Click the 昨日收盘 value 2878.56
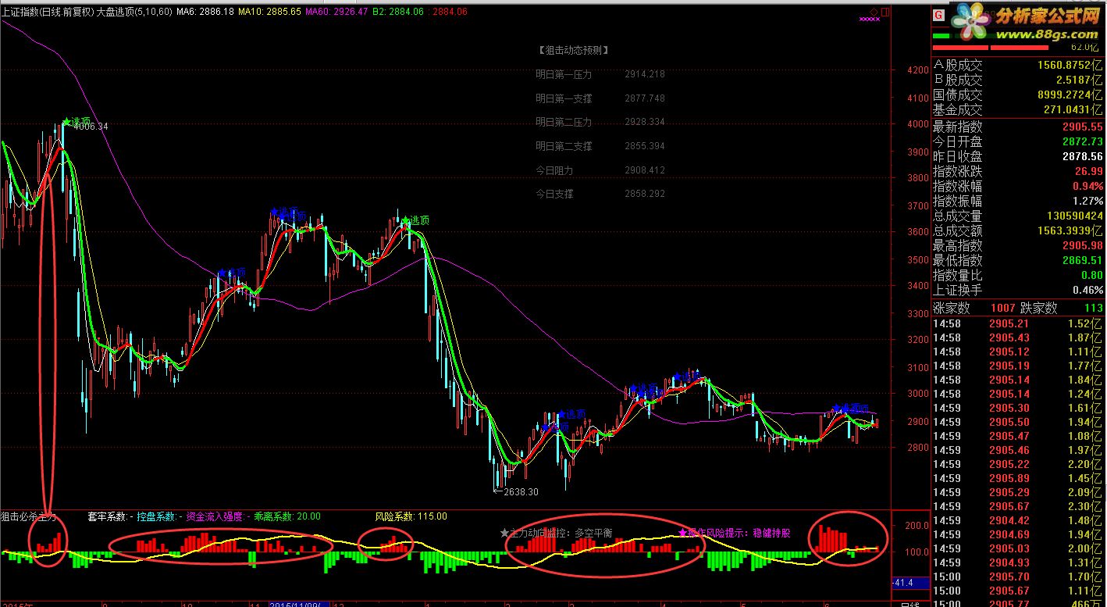1107x607 pixels. coord(1081,156)
